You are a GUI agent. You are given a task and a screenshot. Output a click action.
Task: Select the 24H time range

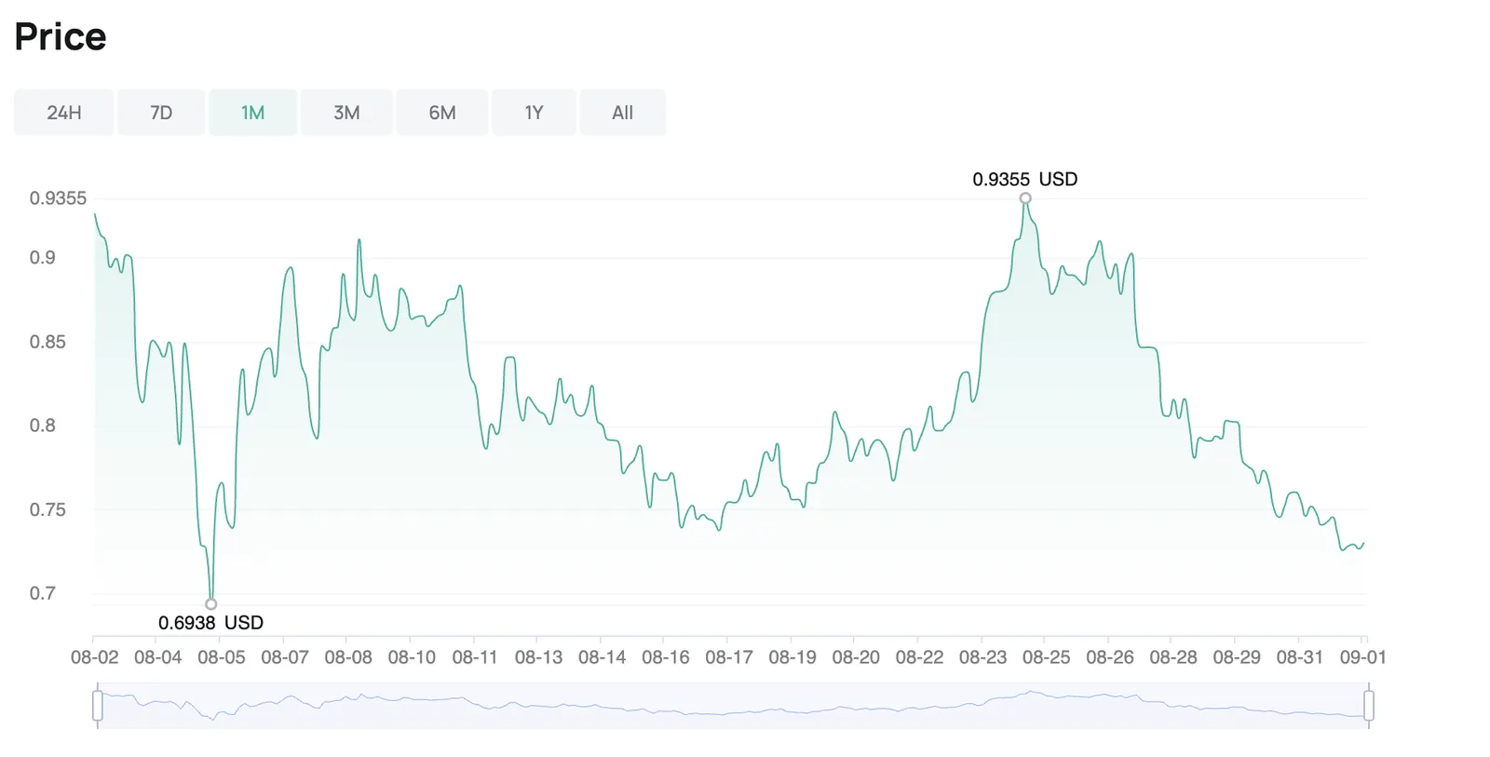[x=63, y=113]
